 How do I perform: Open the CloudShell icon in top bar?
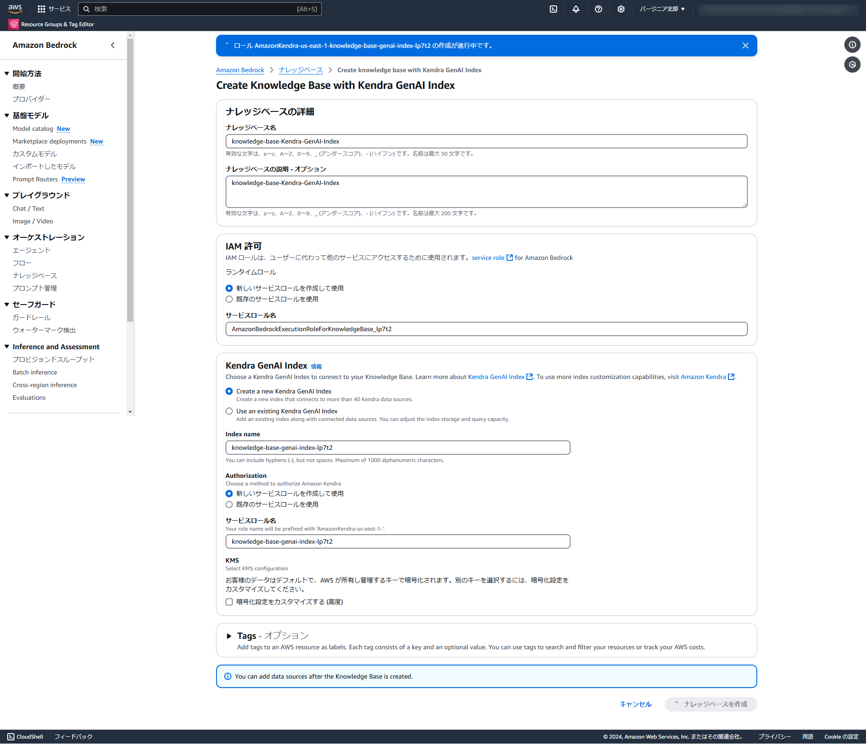click(x=553, y=9)
